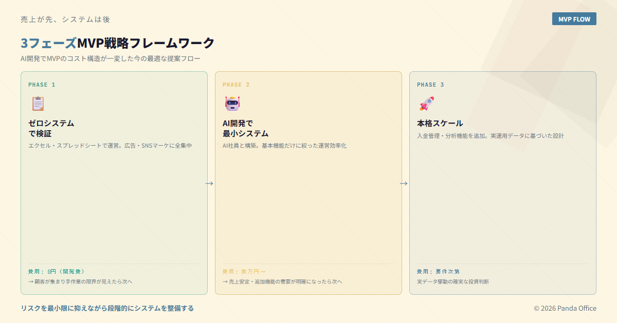The width and height of the screenshot is (617, 323).
Task: Click the 本格スケール heading
Action: pos(440,124)
